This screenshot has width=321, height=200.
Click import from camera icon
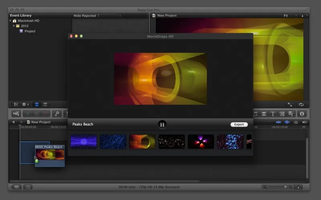pos(16,114)
